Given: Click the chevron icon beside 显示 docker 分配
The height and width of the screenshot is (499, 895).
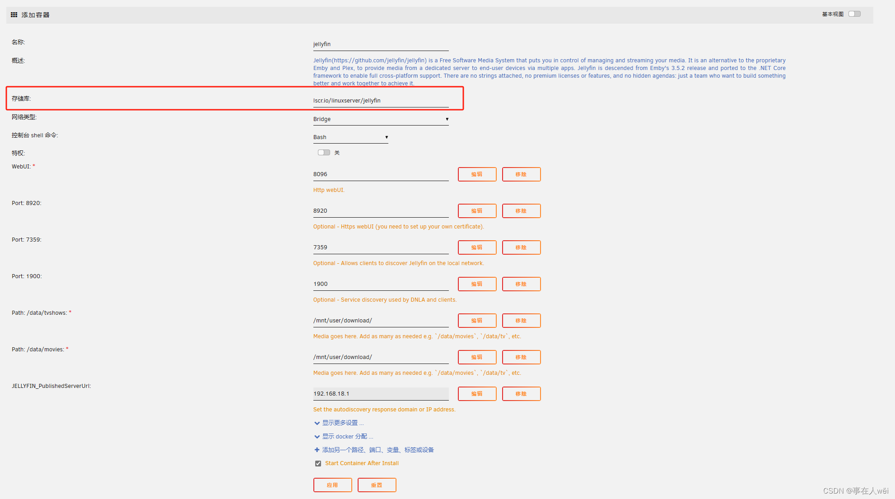Looking at the screenshot, I should coord(317,437).
